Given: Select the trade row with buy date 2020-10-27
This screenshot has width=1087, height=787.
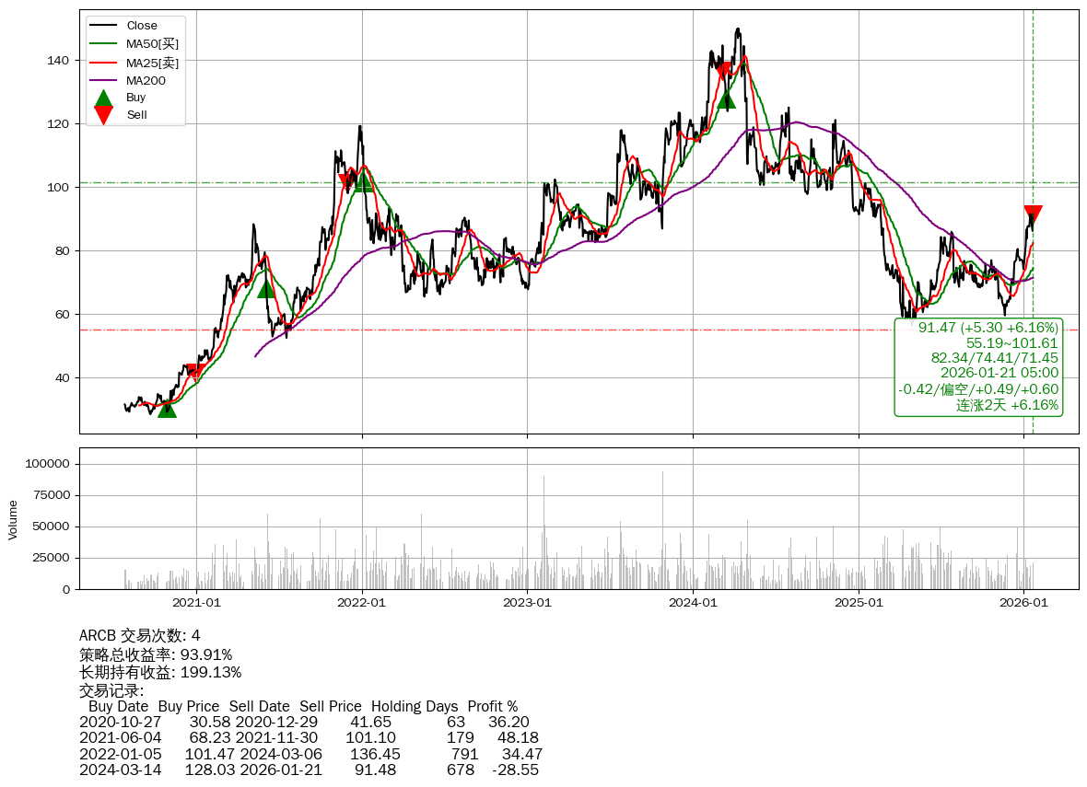Looking at the screenshot, I should pyautogui.click(x=304, y=723).
